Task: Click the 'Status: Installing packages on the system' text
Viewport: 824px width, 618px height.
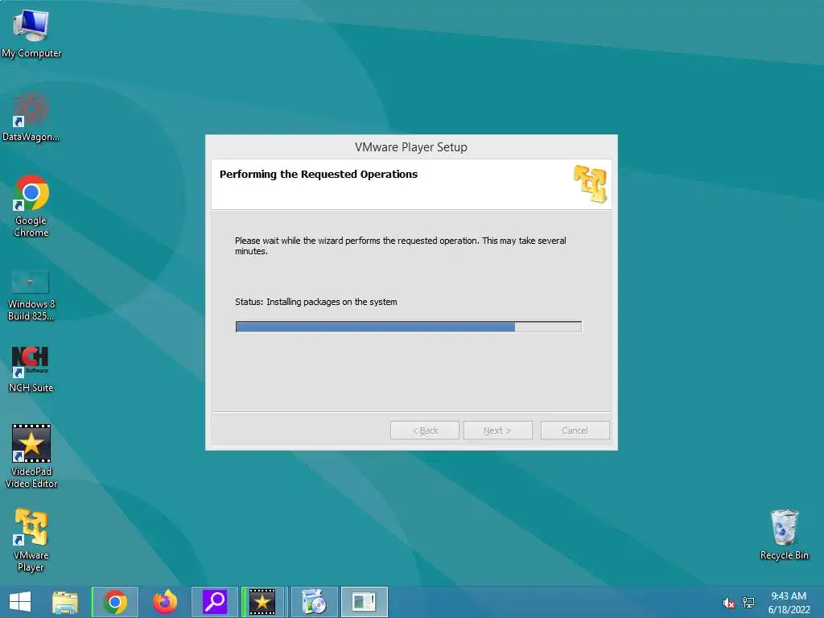Action: click(315, 303)
